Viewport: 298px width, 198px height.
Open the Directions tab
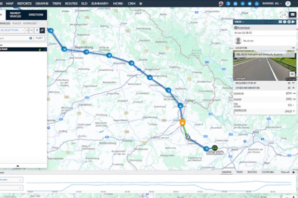coord(36,15)
